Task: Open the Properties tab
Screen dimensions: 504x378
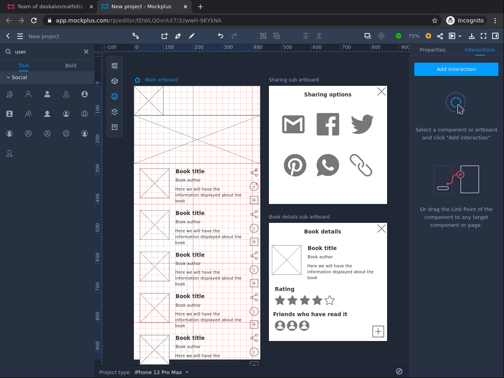Action: coord(433,50)
